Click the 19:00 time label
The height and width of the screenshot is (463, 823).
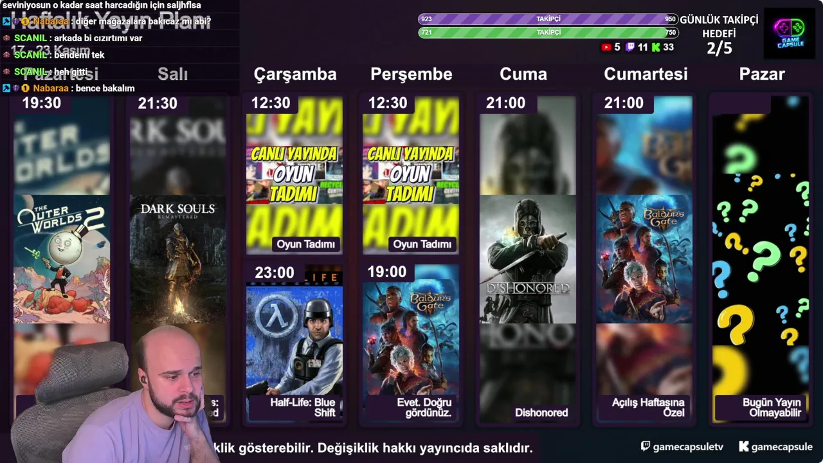coord(387,272)
